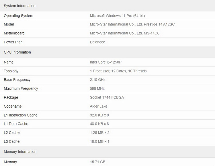Select the '2.10 GHz' value

[x=98, y=80]
